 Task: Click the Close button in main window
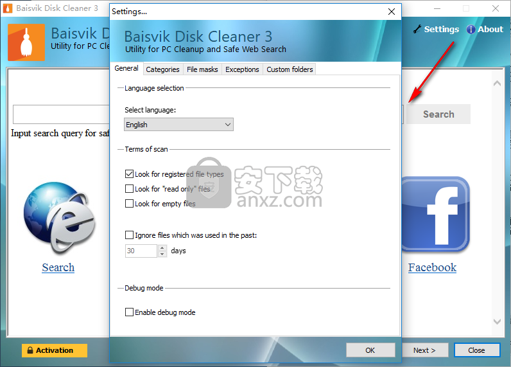[x=477, y=350]
